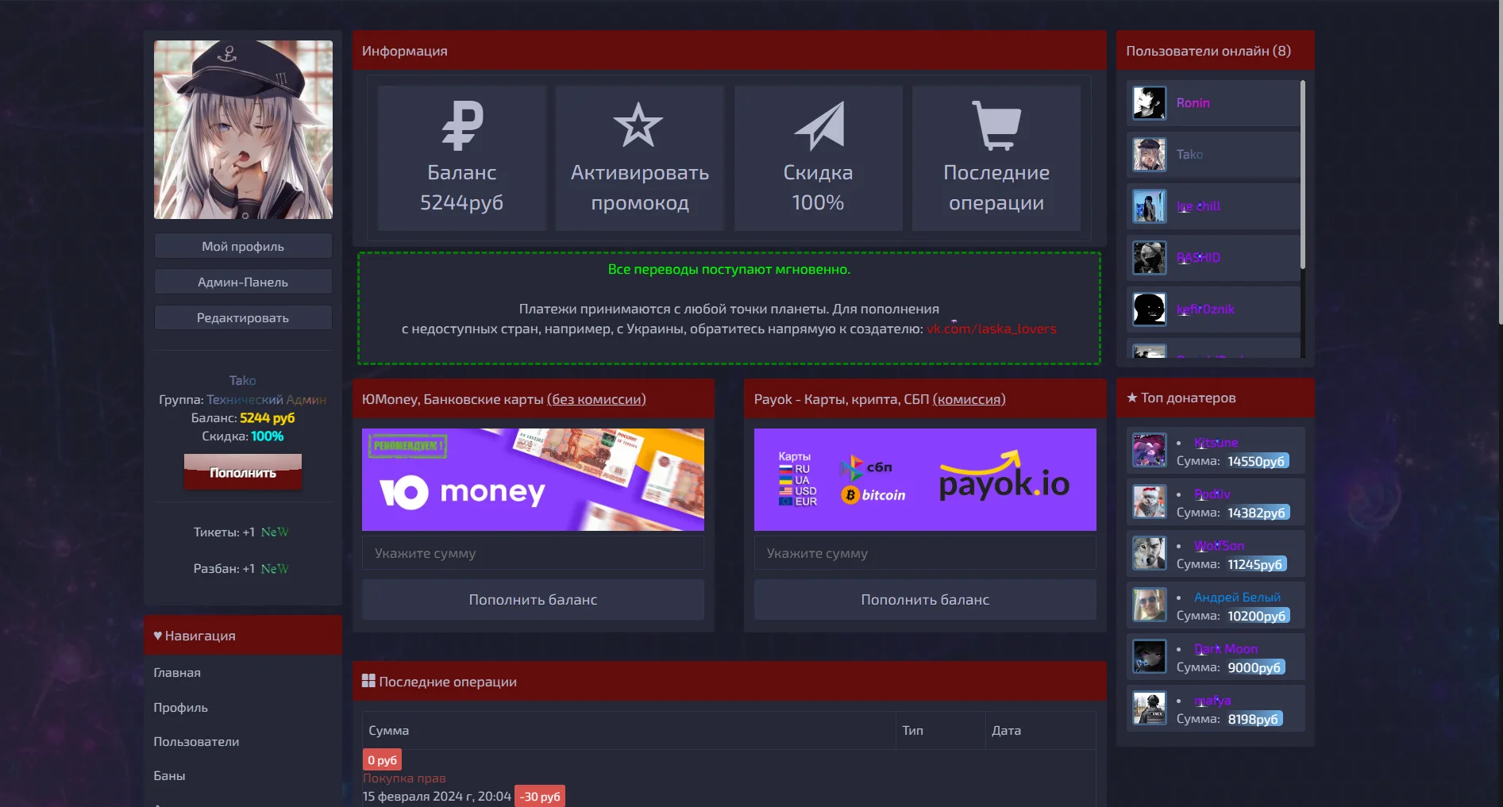The width and height of the screenshot is (1503, 807).
Task: Click the ruble Баланс icon tile
Action: tap(461, 158)
